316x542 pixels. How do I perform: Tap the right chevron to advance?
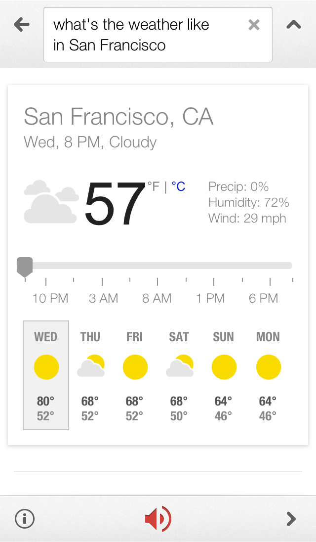[291, 519]
